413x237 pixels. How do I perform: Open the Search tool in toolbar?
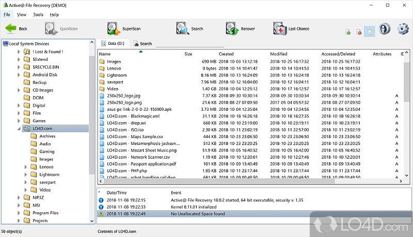(x=182, y=29)
